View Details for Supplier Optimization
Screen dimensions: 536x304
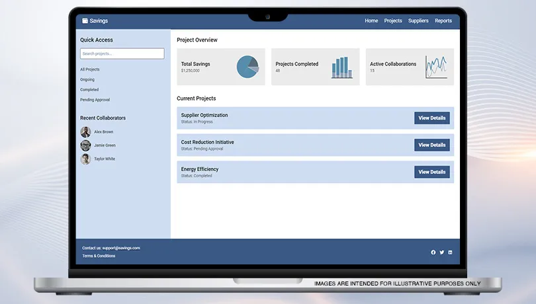click(x=432, y=118)
